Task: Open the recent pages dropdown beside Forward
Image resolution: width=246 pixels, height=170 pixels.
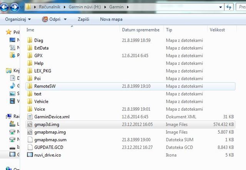Action: click(x=22, y=7)
